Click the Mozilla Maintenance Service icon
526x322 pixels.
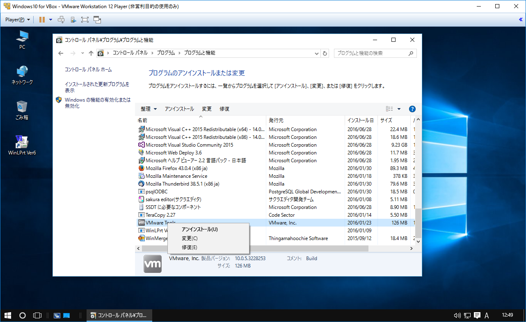(142, 176)
